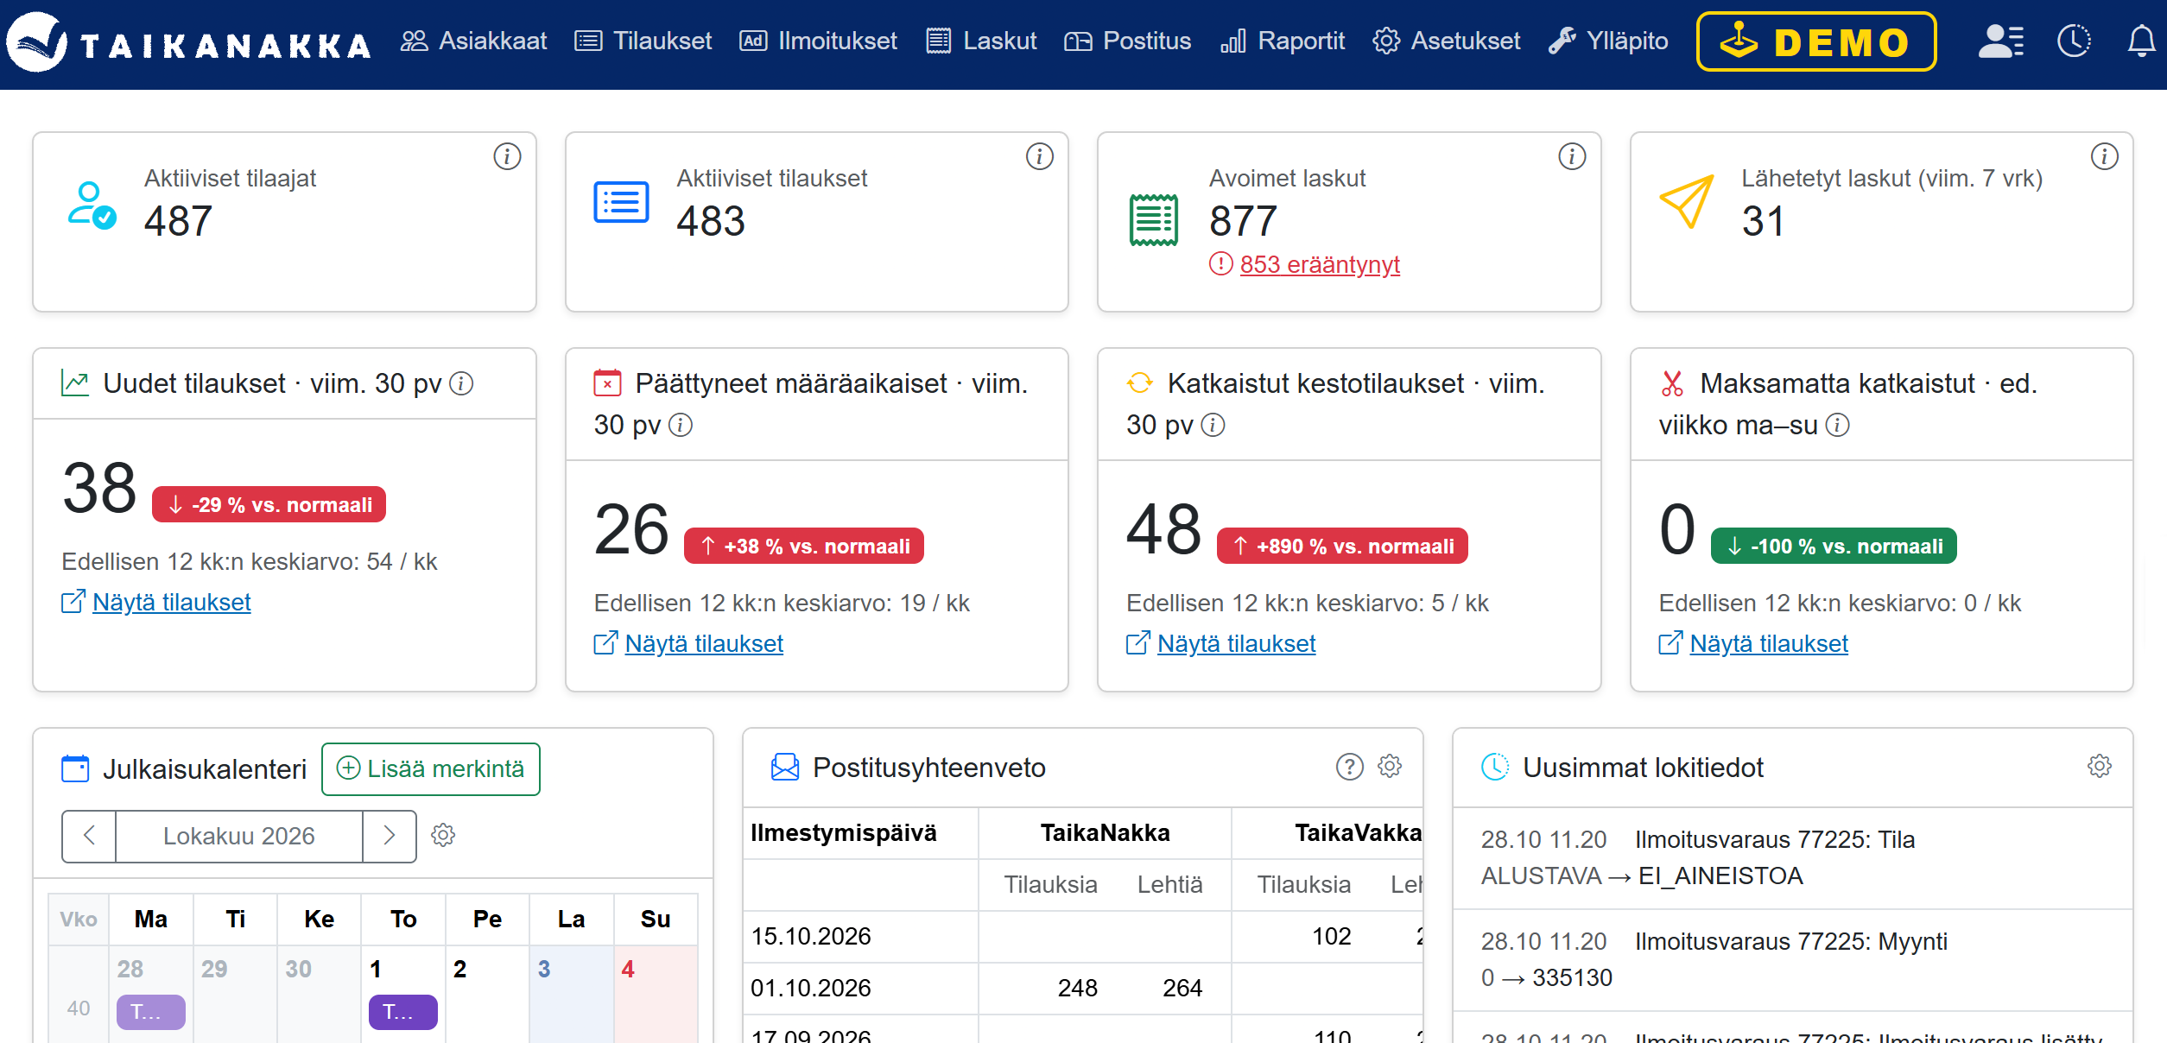Show info for Avoimet laskut card
The height and width of the screenshot is (1043, 2167).
[1572, 156]
